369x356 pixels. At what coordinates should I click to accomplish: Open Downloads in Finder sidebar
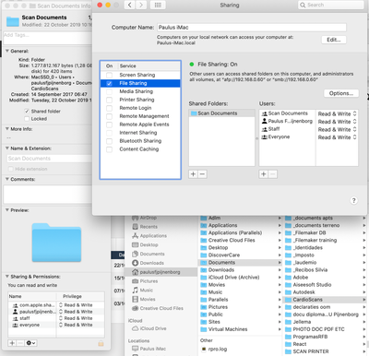tap(148, 263)
